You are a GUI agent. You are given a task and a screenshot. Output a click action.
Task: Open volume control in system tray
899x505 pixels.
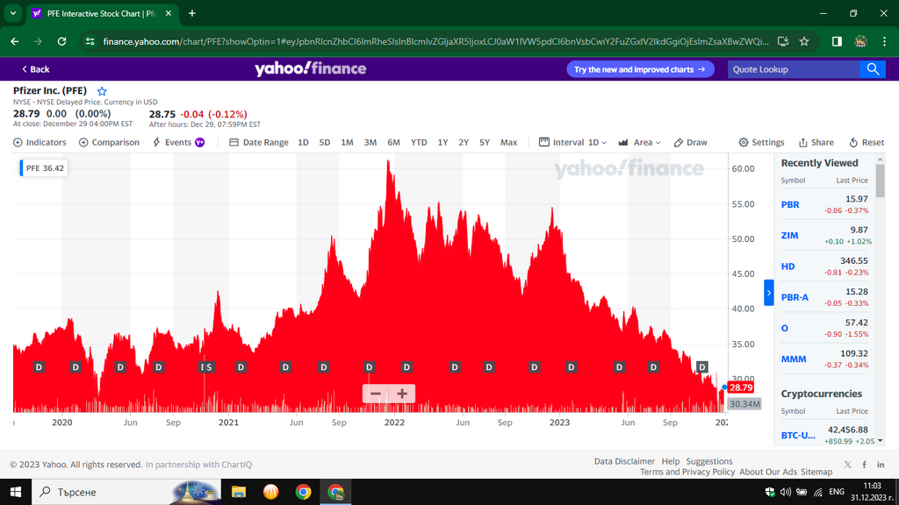point(786,492)
